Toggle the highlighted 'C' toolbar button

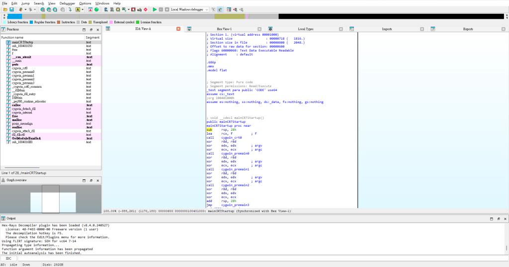click(220, 10)
